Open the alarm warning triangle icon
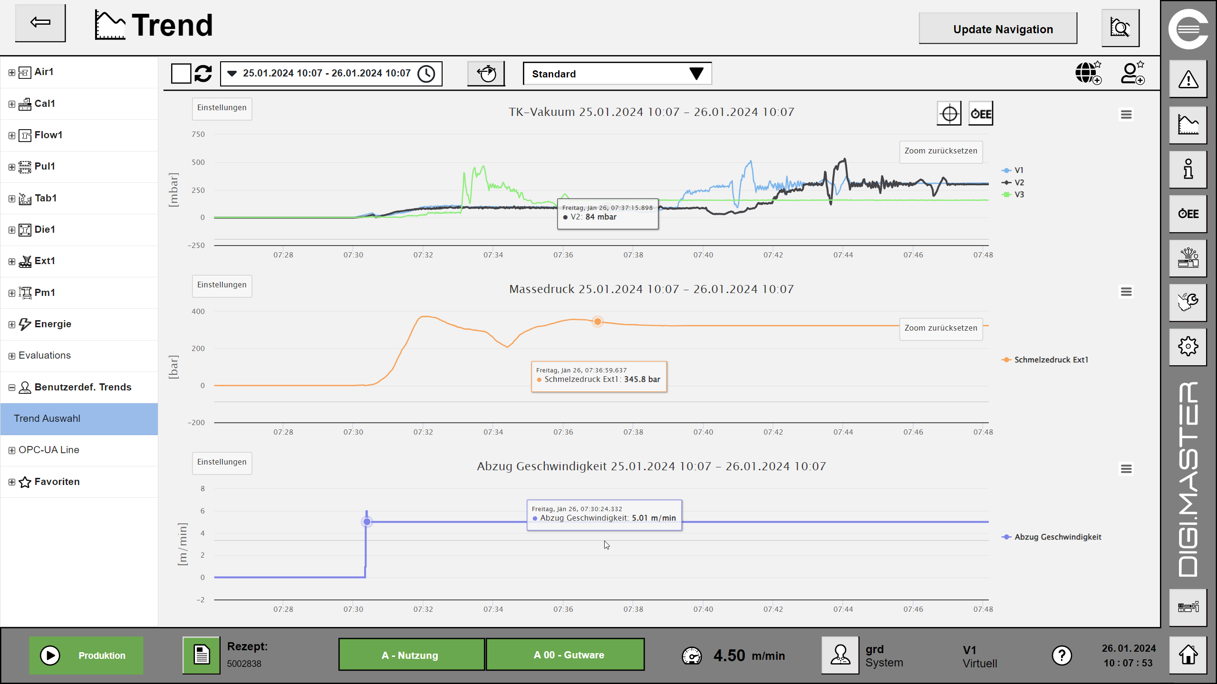The image size is (1217, 684). pyautogui.click(x=1188, y=79)
